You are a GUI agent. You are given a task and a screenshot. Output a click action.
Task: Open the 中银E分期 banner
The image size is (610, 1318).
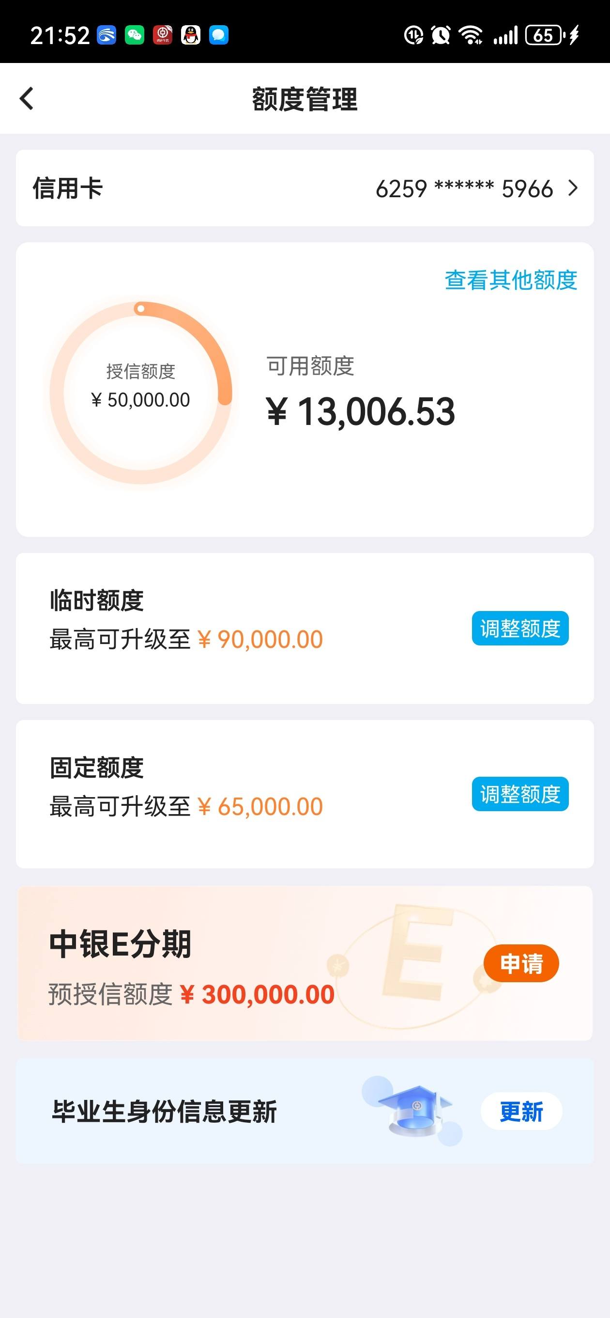click(305, 963)
